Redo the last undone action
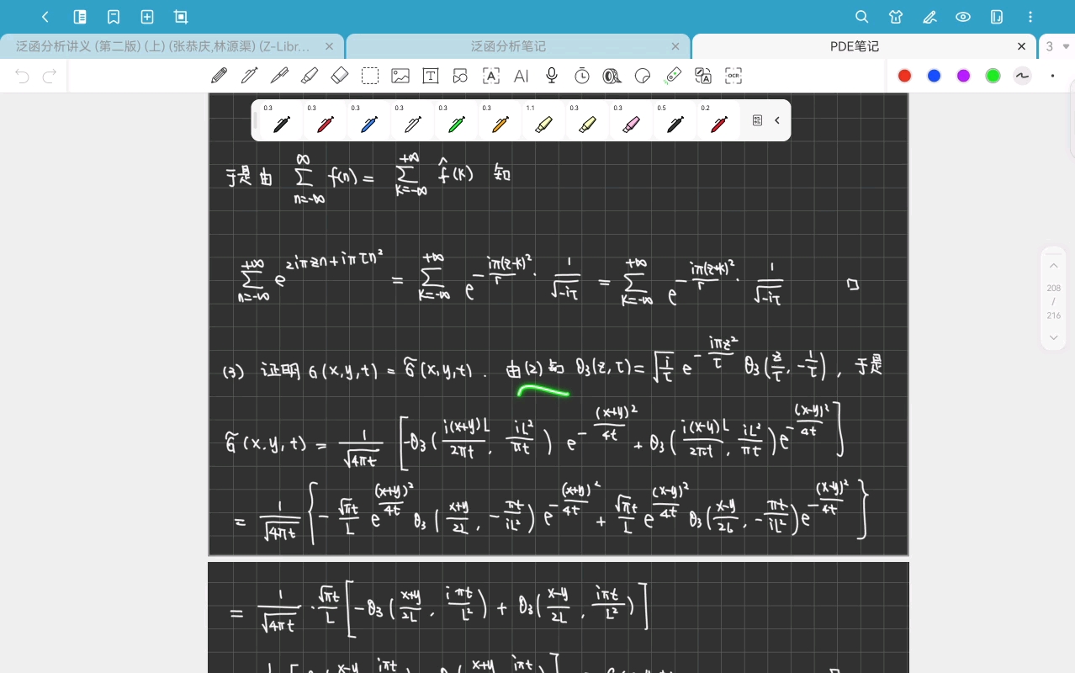 pyautogui.click(x=50, y=77)
